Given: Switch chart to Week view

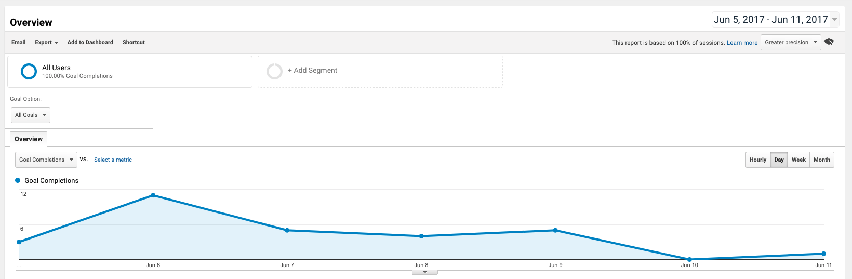Looking at the screenshot, I should 798,160.
